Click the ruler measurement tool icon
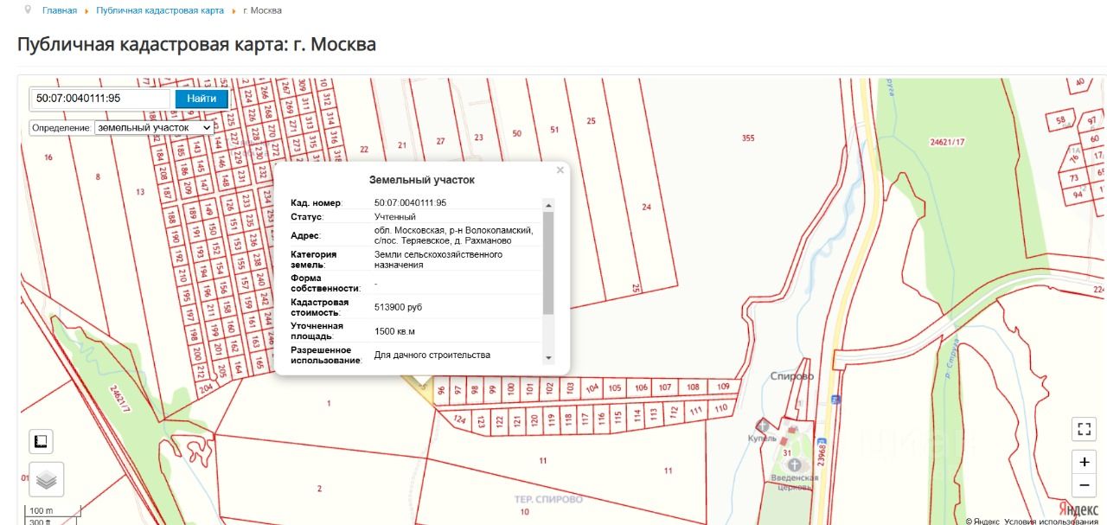The image size is (1107, 525). tap(41, 441)
